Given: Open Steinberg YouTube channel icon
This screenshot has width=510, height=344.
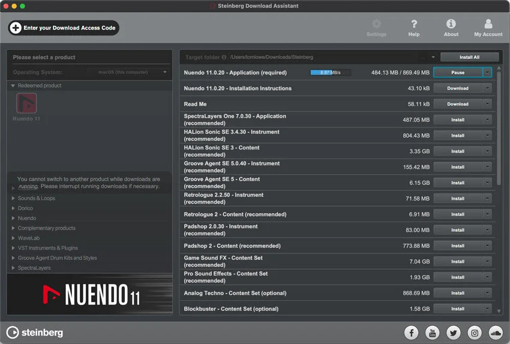Looking at the screenshot, I should [x=432, y=333].
